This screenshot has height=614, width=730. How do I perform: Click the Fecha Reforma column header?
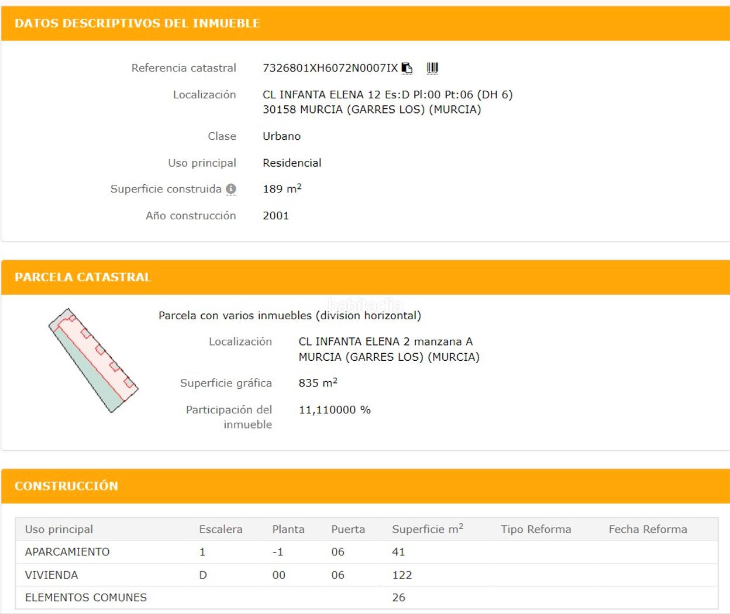648,529
